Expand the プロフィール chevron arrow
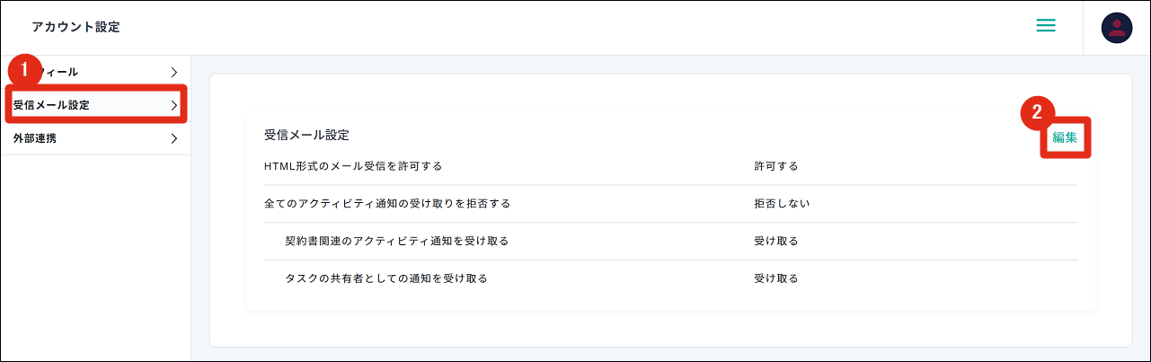 coord(173,72)
